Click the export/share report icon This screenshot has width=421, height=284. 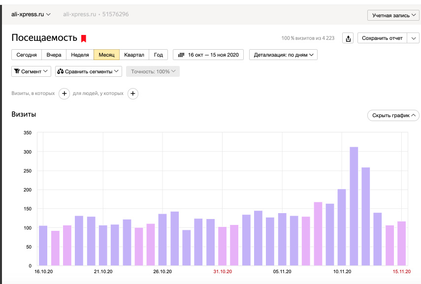[348, 38]
